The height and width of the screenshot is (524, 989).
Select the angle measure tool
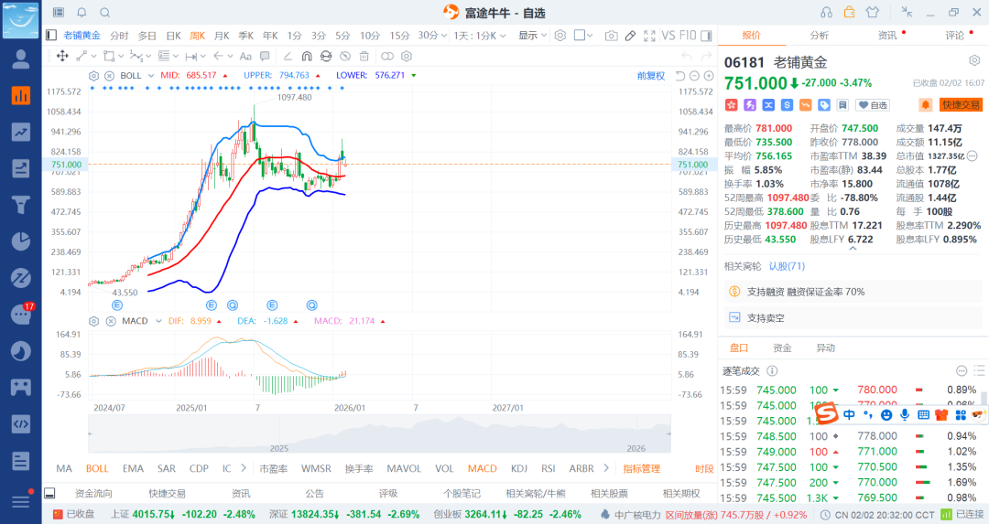[x=287, y=56]
